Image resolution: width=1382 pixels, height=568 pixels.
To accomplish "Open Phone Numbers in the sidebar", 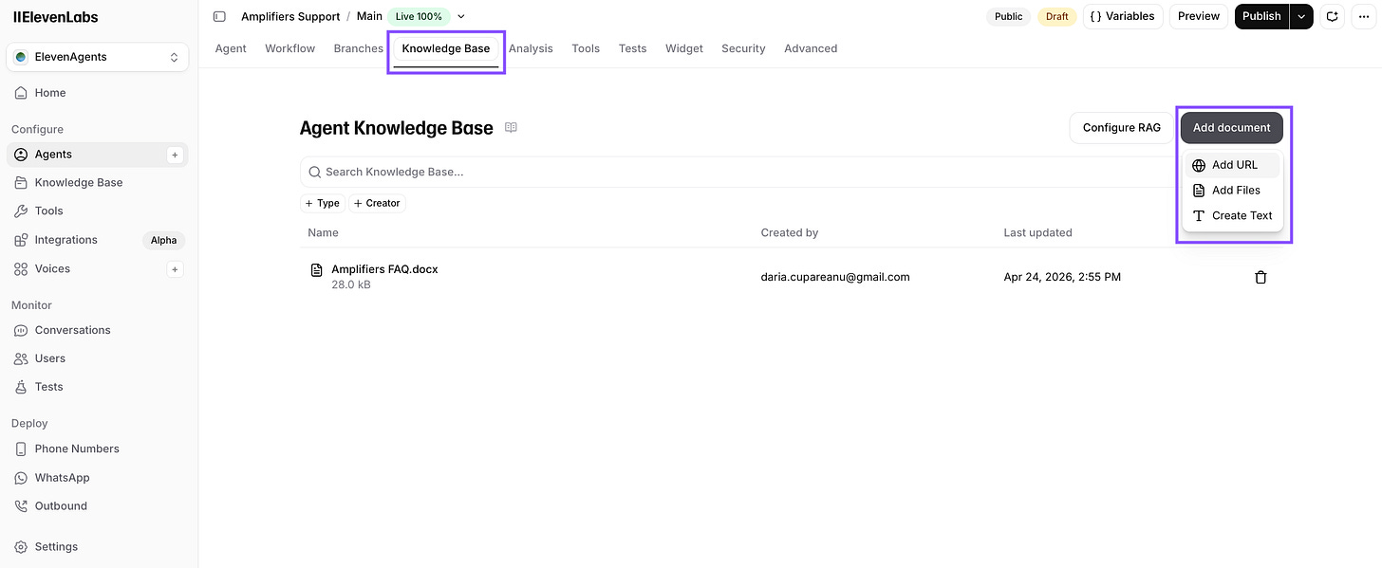I will tap(98, 449).
